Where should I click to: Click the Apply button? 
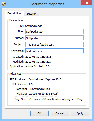pyautogui.click(x=80, y=113)
